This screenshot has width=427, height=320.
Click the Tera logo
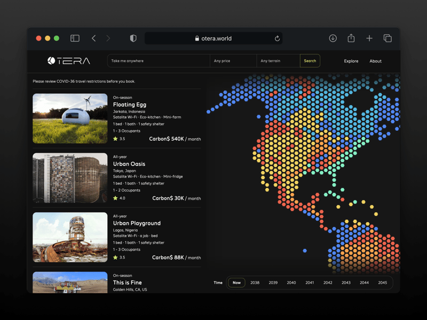pyautogui.click(x=69, y=61)
